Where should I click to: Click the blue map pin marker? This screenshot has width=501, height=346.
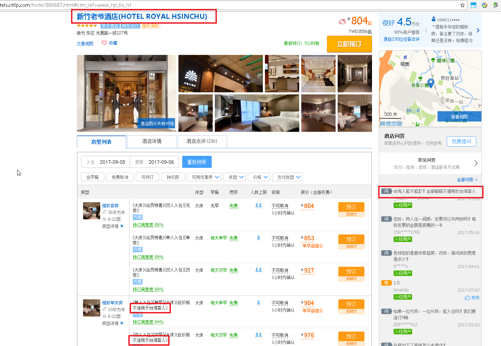(431, 83)
